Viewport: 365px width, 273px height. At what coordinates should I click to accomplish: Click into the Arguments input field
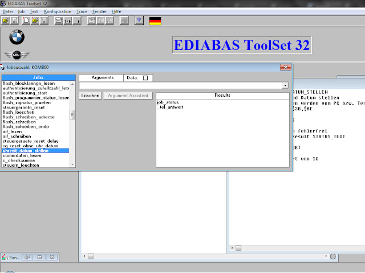tap(181, 85)
